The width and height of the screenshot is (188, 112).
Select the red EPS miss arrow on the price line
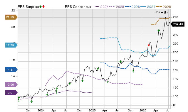(x=149, y=45)
